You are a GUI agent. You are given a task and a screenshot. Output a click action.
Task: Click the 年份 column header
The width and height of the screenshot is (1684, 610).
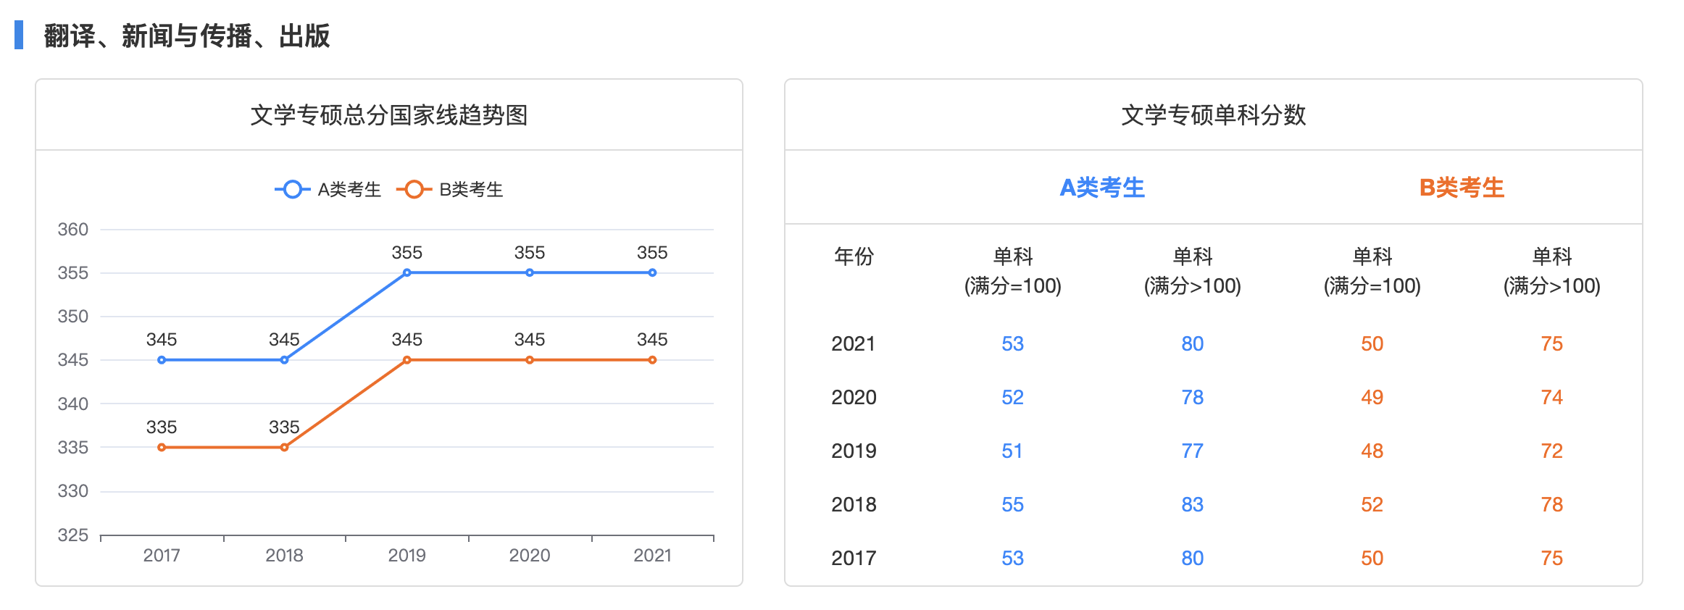[854, 256]
